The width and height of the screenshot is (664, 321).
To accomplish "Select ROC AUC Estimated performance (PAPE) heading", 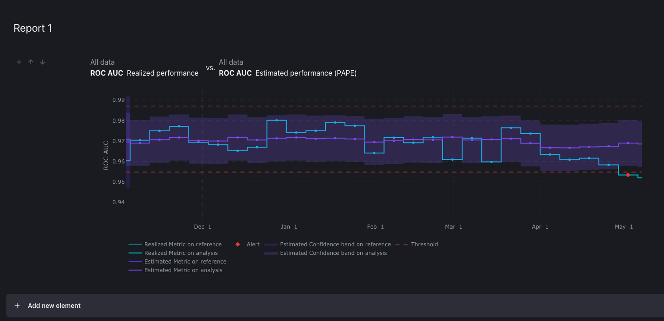I will pyautogui.click(x=287, y=73).
